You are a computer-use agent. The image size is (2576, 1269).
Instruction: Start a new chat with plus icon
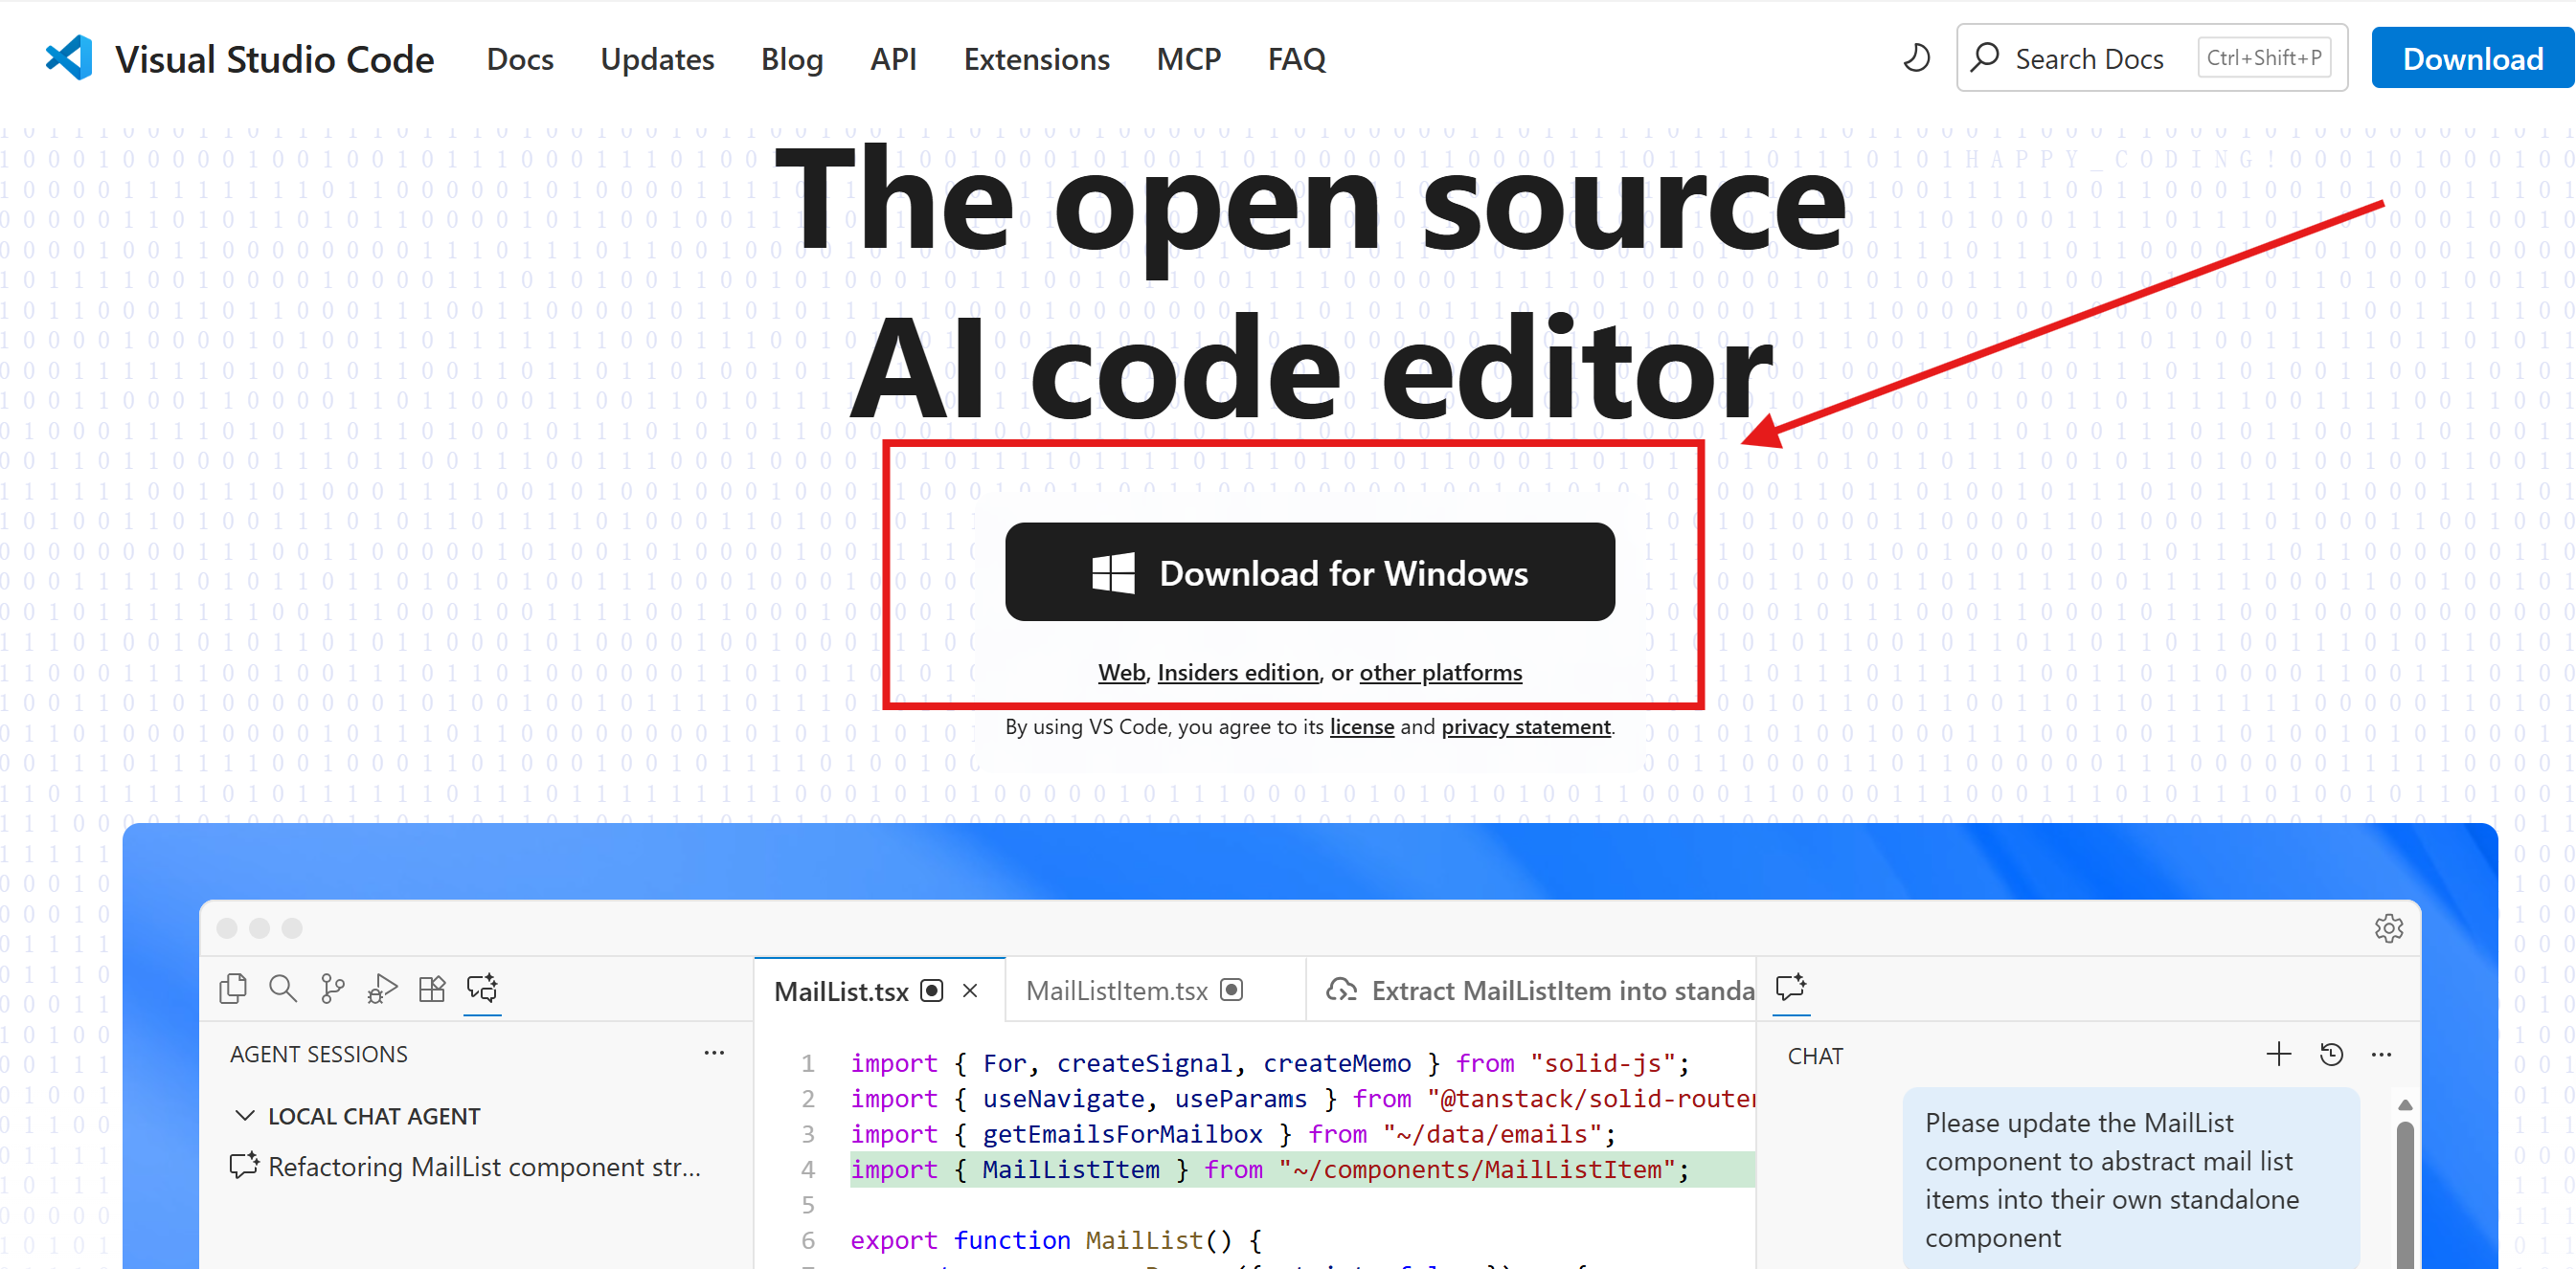click(x=2278, y=1055)
